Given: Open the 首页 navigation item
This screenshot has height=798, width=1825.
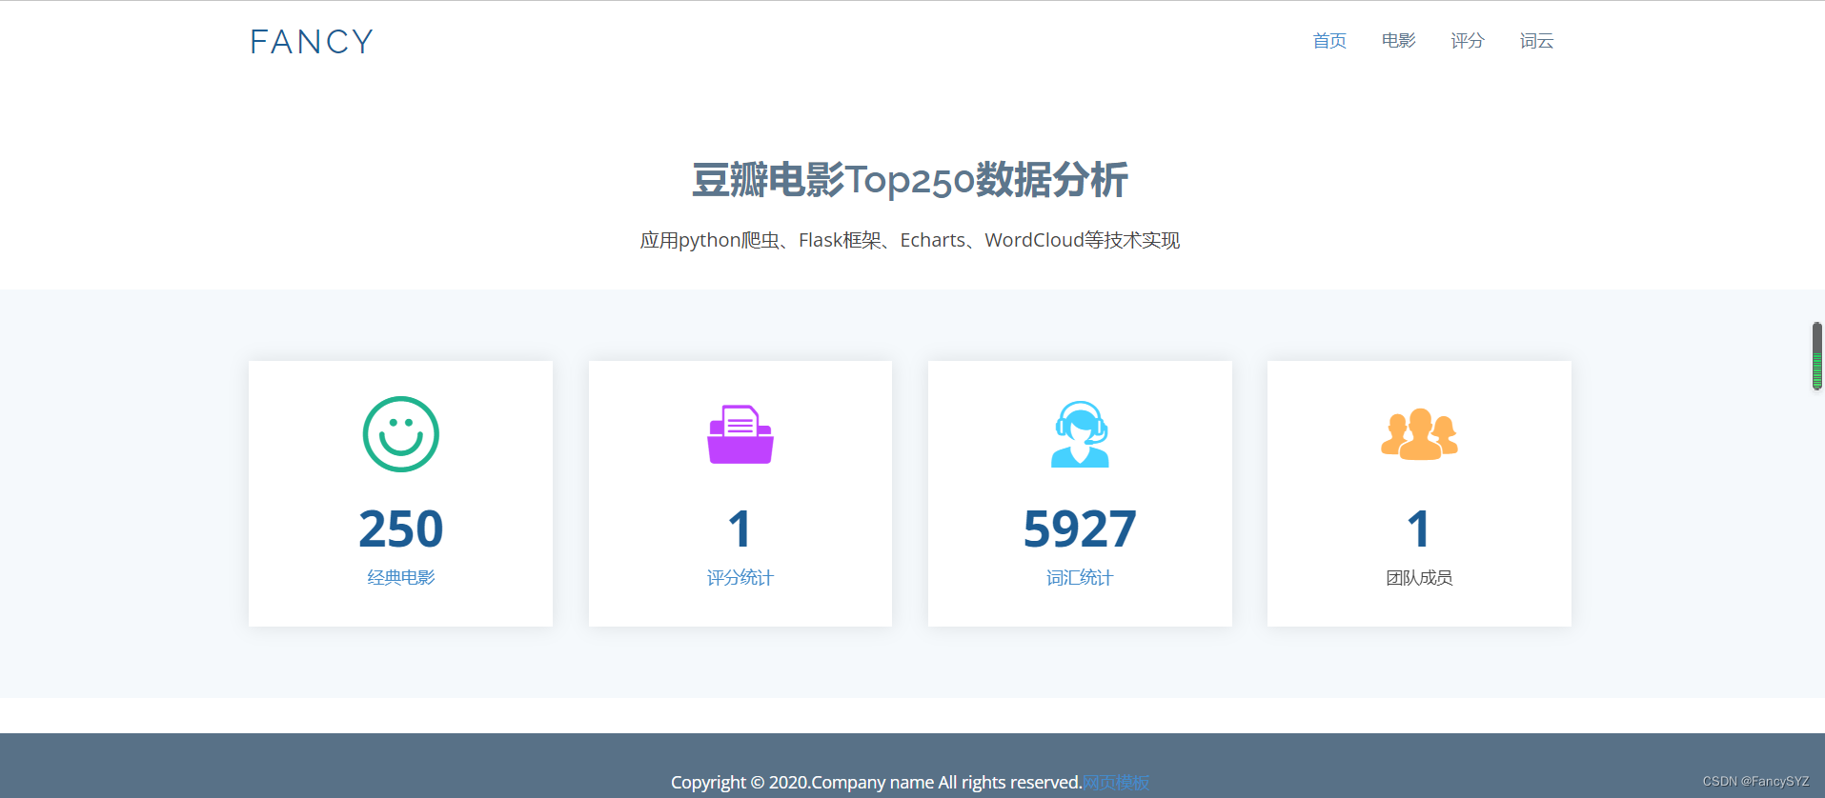Looking at the screenshot, I should pos(1329,41).
